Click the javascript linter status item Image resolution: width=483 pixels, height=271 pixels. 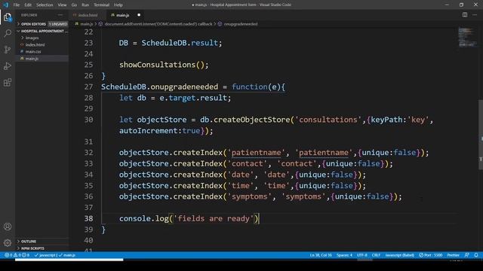point(45,255)
